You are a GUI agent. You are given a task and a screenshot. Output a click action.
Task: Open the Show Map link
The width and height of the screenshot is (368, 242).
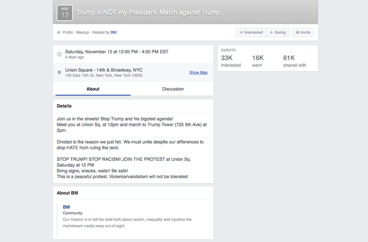(x=198, y=73)
